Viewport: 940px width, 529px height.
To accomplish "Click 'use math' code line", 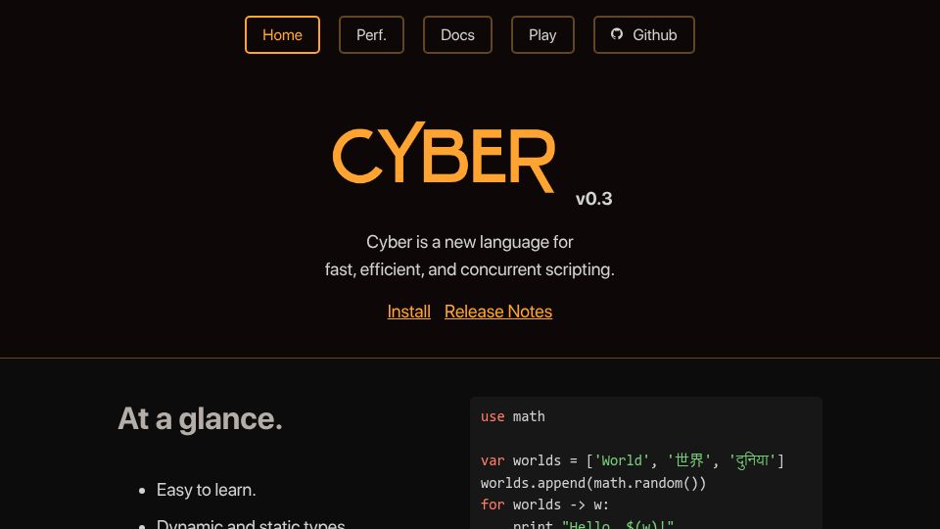I will 512,416.
